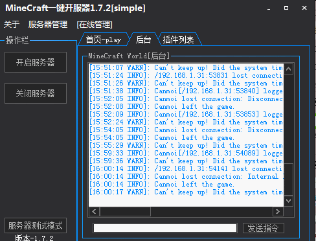Select the 15:52:09 INFO Canmoi logged line
Viewport: 316px width, 241px height.
click(x=186, y=114)
